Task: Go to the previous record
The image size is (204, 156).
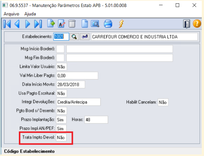Action: 17,24
